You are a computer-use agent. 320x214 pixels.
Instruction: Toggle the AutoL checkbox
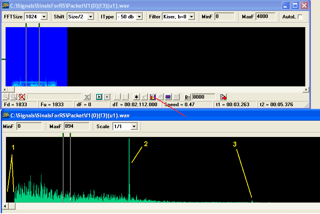(300, 17)
